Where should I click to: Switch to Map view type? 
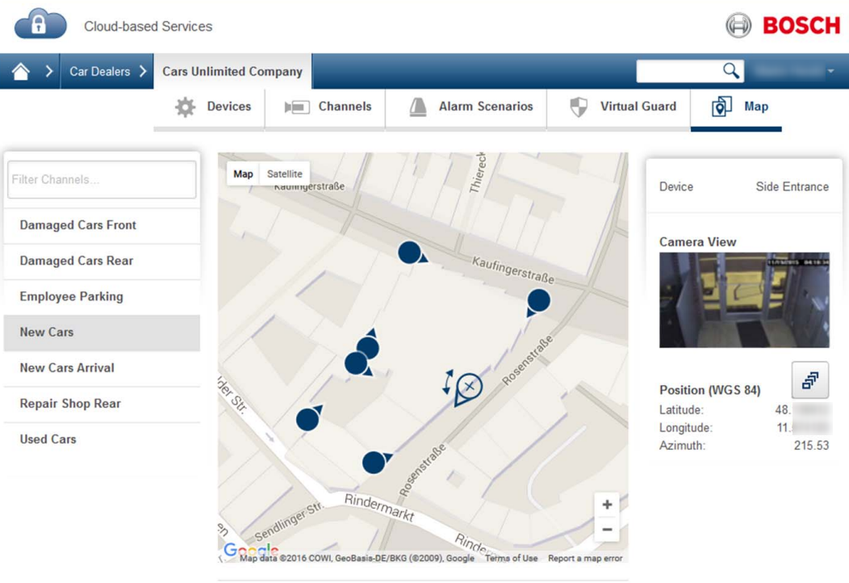pos(243,174)
